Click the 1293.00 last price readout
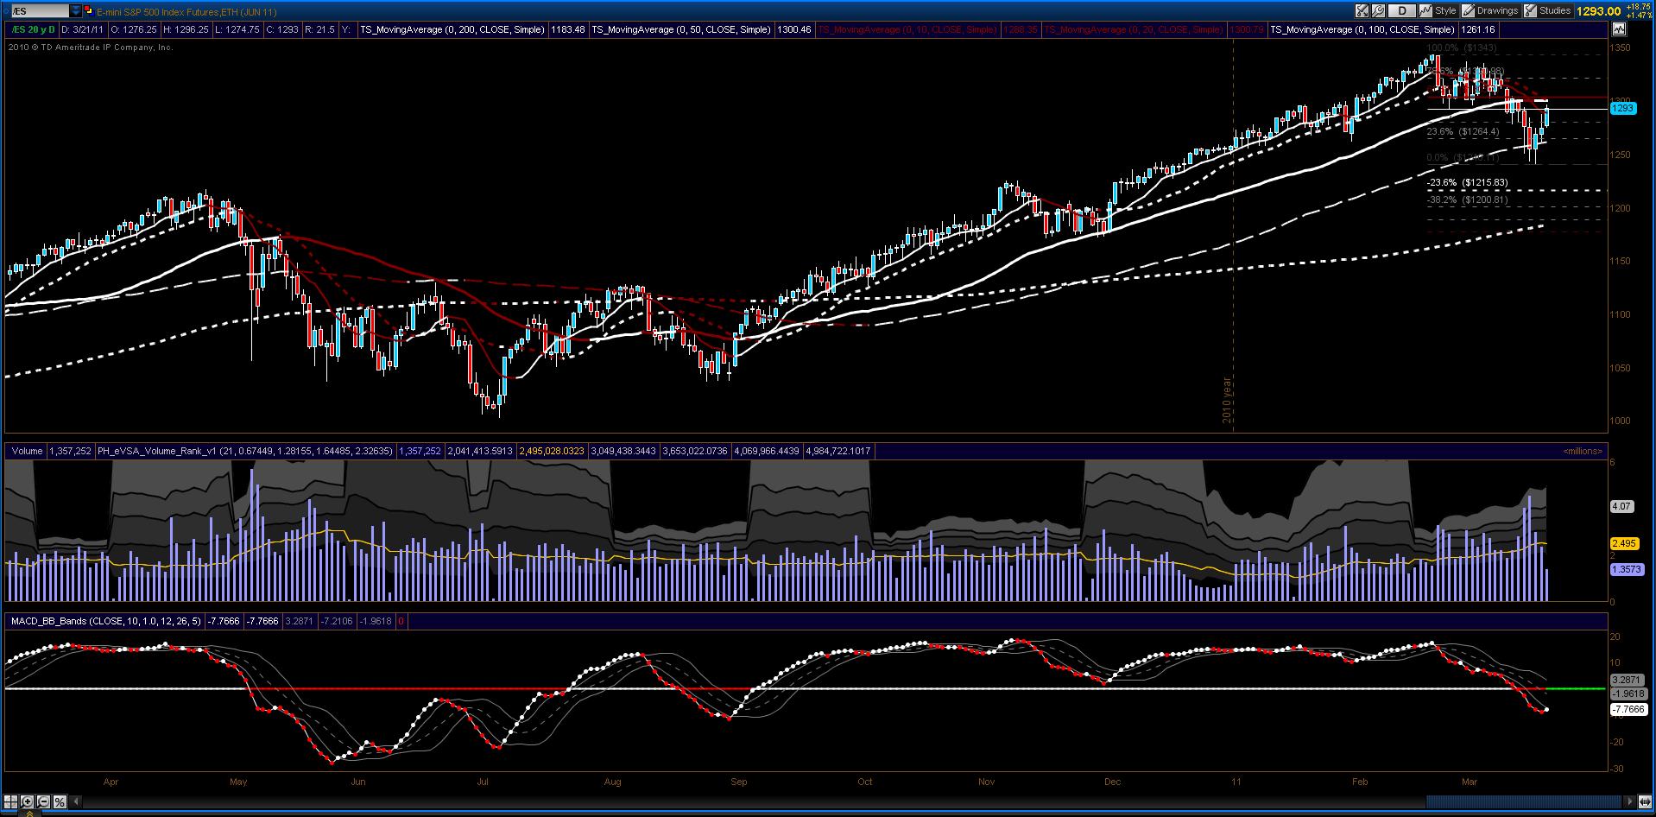 (x=1598, y=11)
